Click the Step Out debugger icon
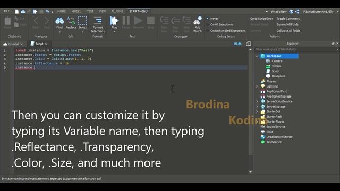This screenshot has height=191, width=340. (x=186, y=21)
